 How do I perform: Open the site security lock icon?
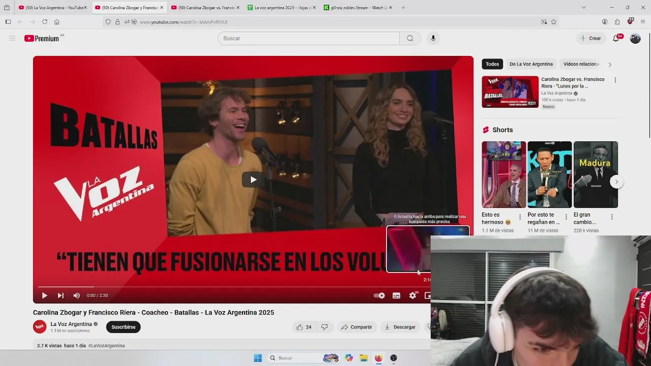[x=117, y=22]
